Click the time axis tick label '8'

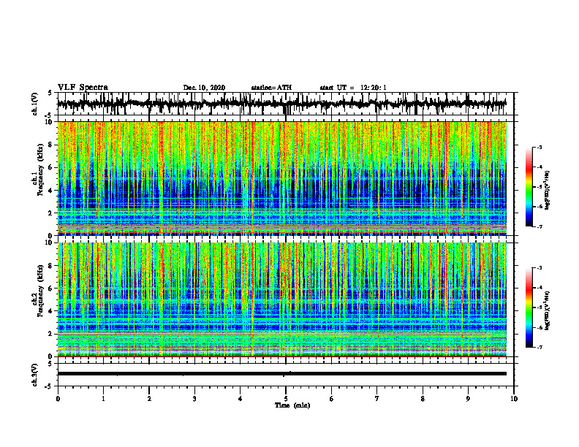[423, 399]
